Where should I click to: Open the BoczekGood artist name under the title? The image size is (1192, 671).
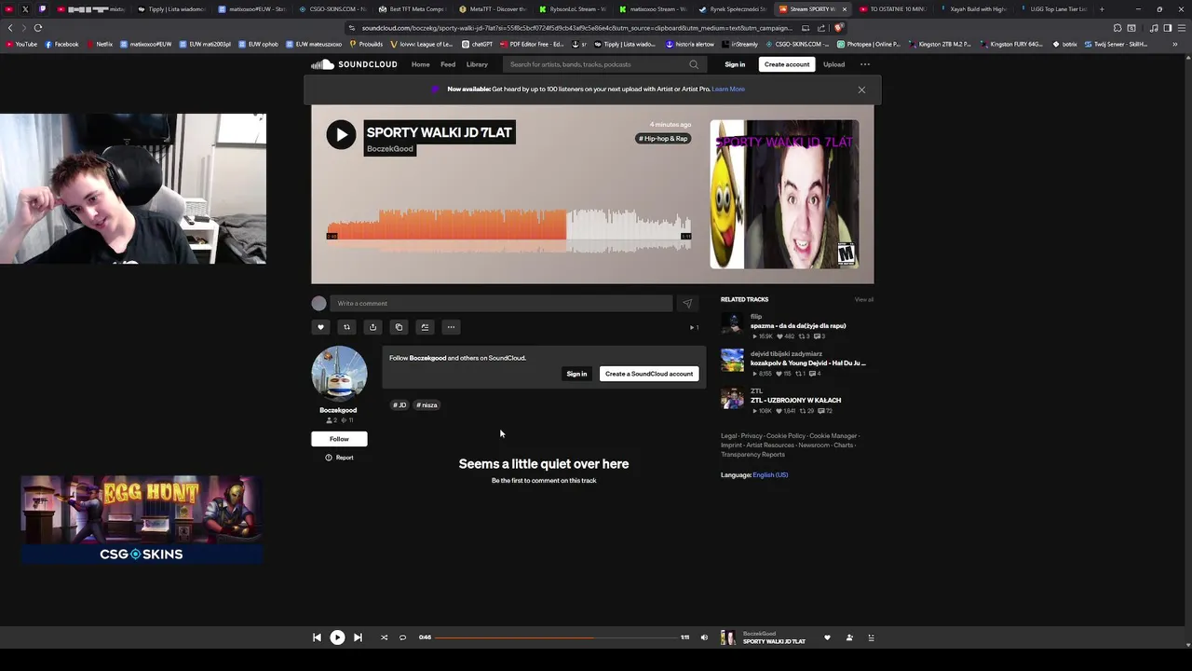[x=390, y=149]
